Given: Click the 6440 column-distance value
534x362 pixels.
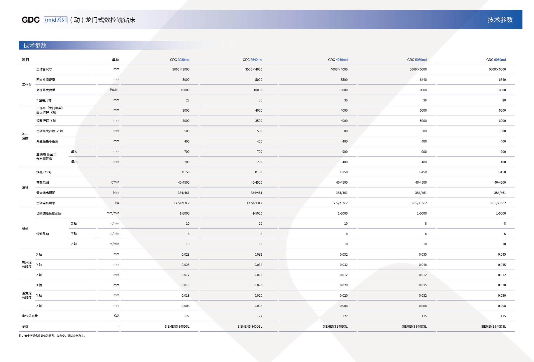Looking at the screenshot, I should coord(423,80).
